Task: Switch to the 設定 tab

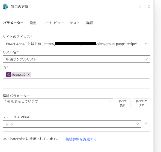Action: [33, 23]
